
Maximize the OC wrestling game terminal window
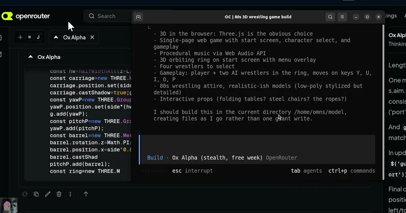pos(367,17)
